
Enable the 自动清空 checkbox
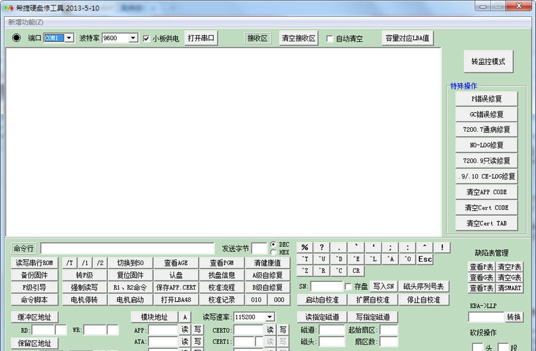tap(330, 39)
